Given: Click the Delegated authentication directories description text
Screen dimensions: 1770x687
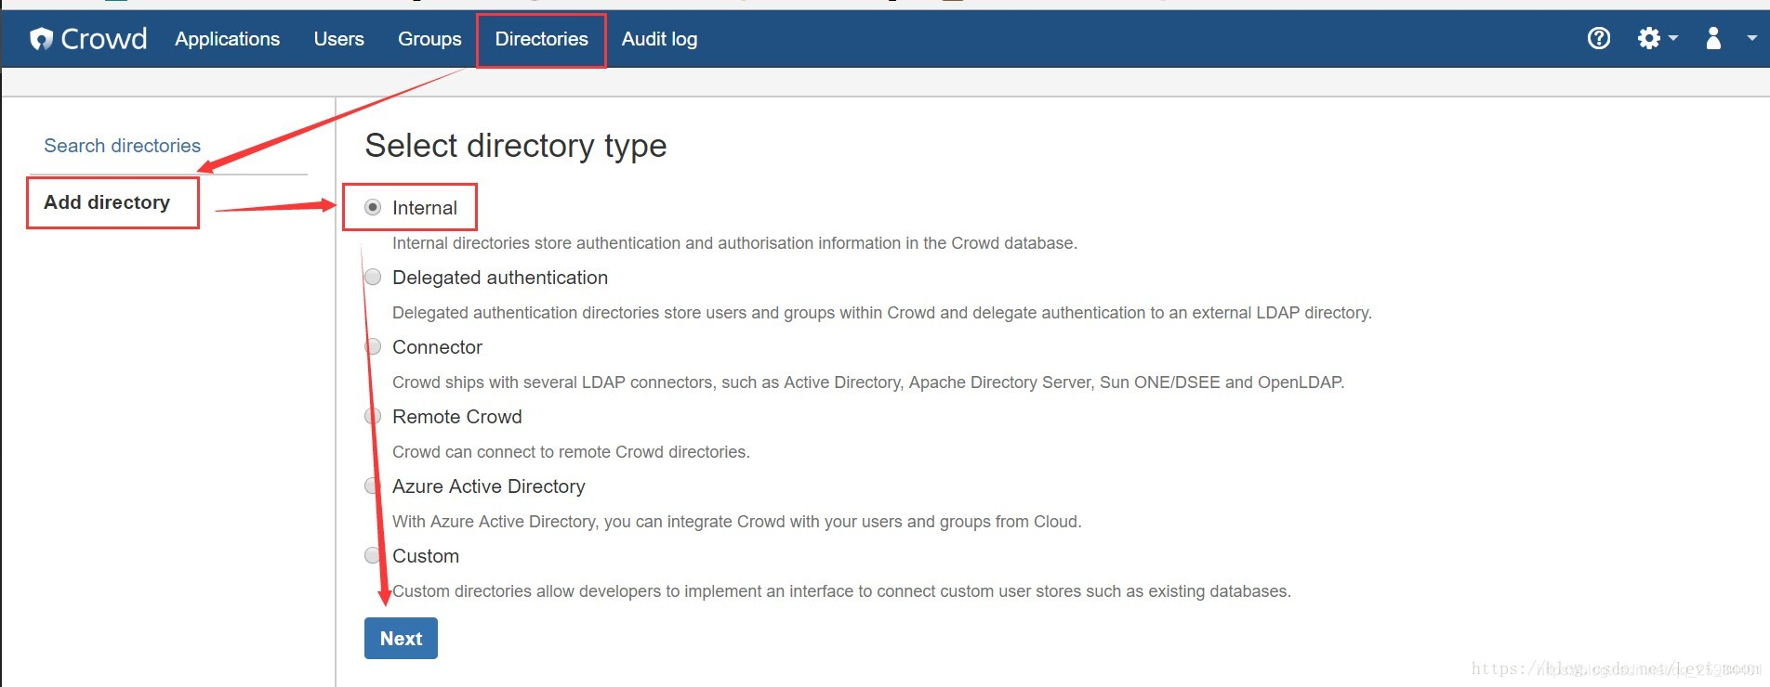Looking at the screenshot, I should 882,313.
